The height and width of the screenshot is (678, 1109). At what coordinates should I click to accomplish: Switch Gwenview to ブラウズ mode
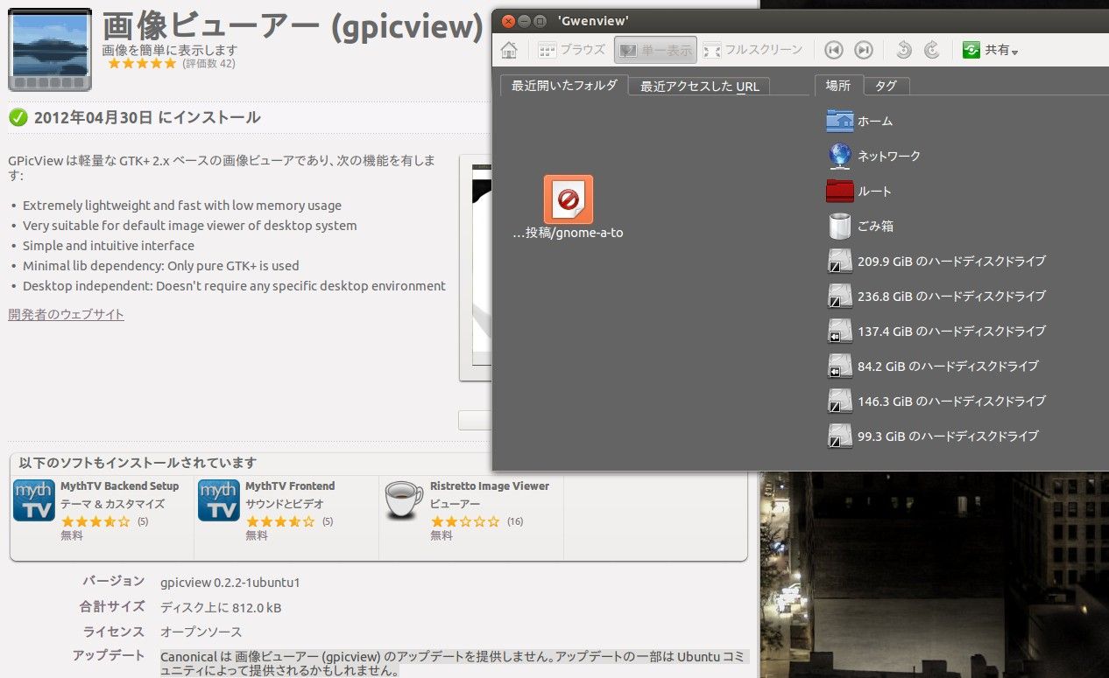[572, 50]
